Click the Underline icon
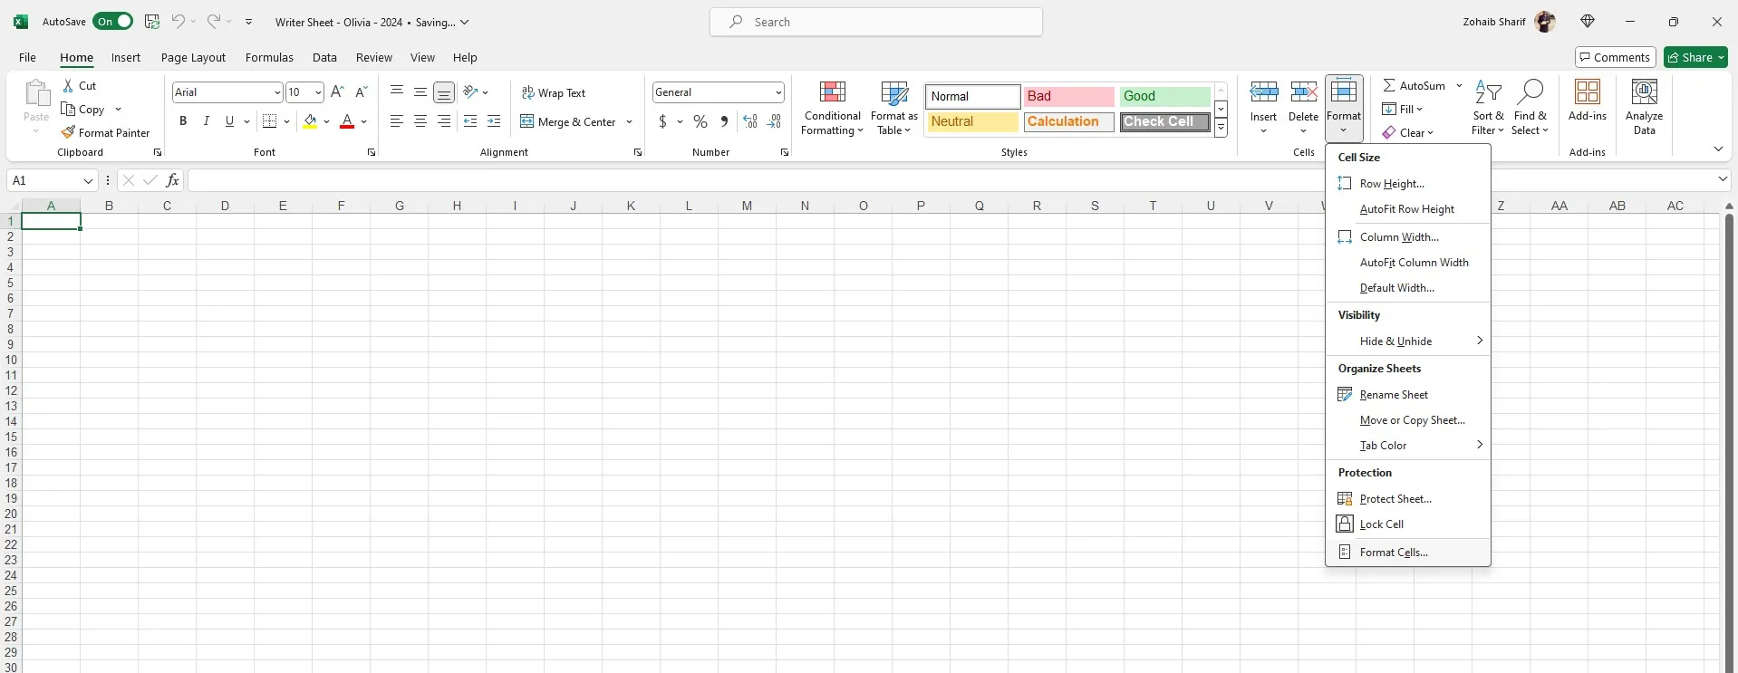Image resolution: width=1738 pixels, height=673 pixels. (229, 121)
